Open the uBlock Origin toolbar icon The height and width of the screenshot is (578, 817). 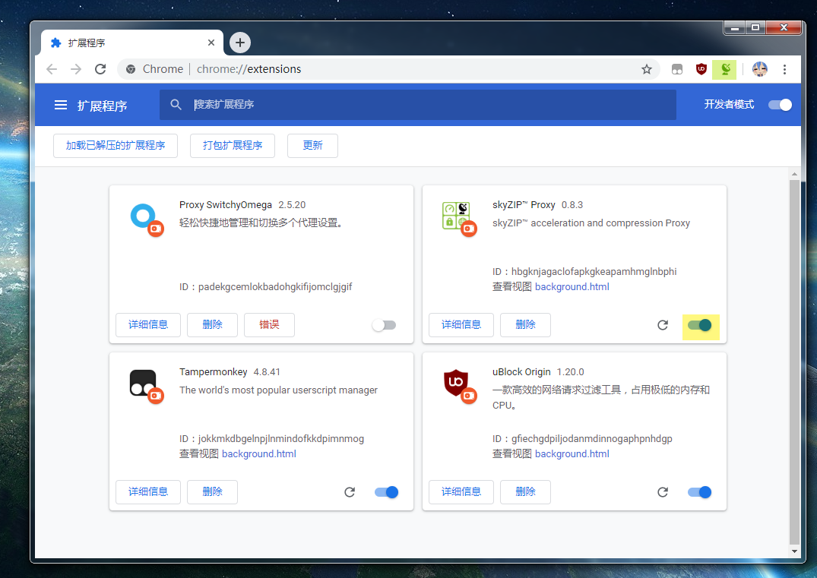(x=701, y=69)
